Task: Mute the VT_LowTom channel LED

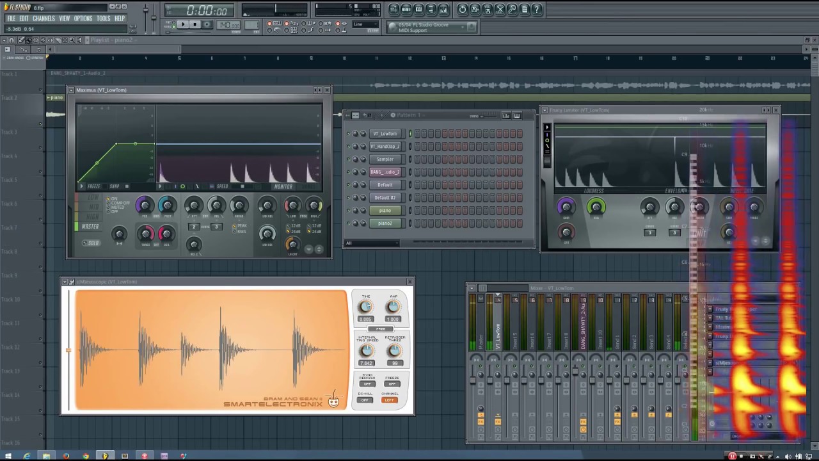Action: [x=349, y=134]
